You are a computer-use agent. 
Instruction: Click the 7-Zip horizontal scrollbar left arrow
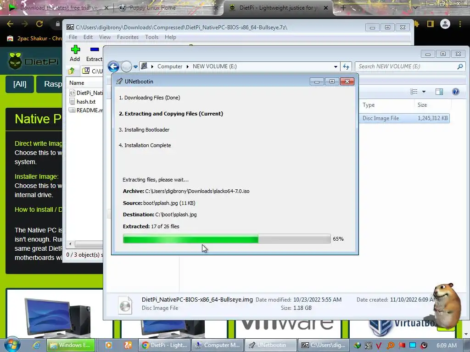click(x=70, y=244)
